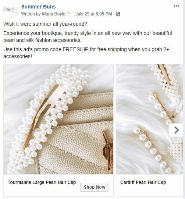Screen dimensions: 185x199
Task: Click the FREESHIP promo code sentence
Action: 86,53
